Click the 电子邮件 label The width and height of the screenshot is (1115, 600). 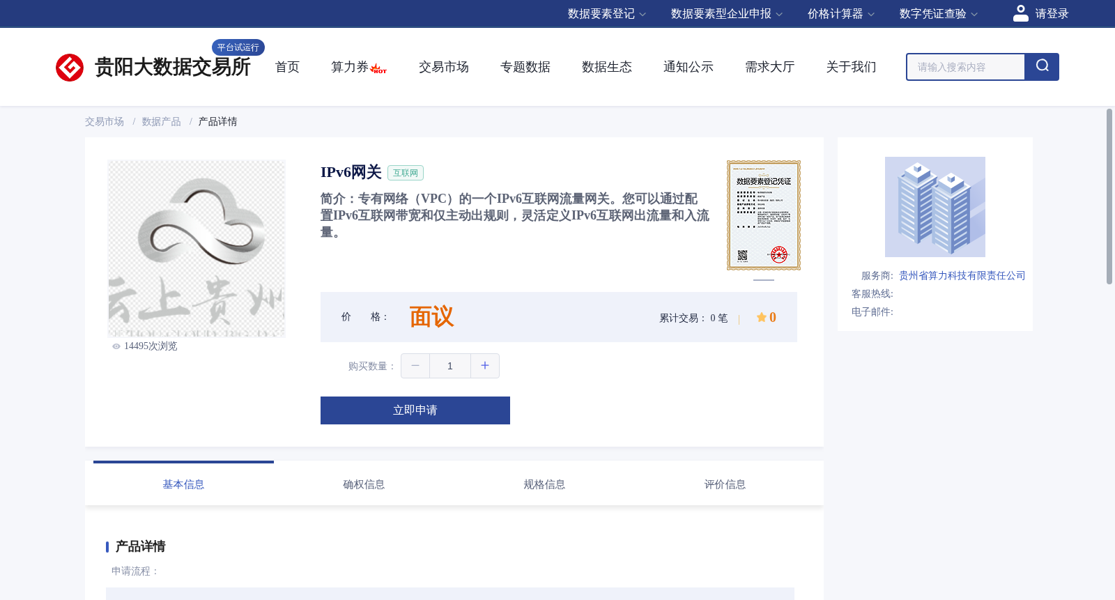tap(872, 312)
